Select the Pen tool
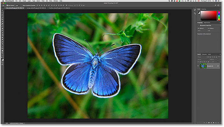 tap(2, 42)
